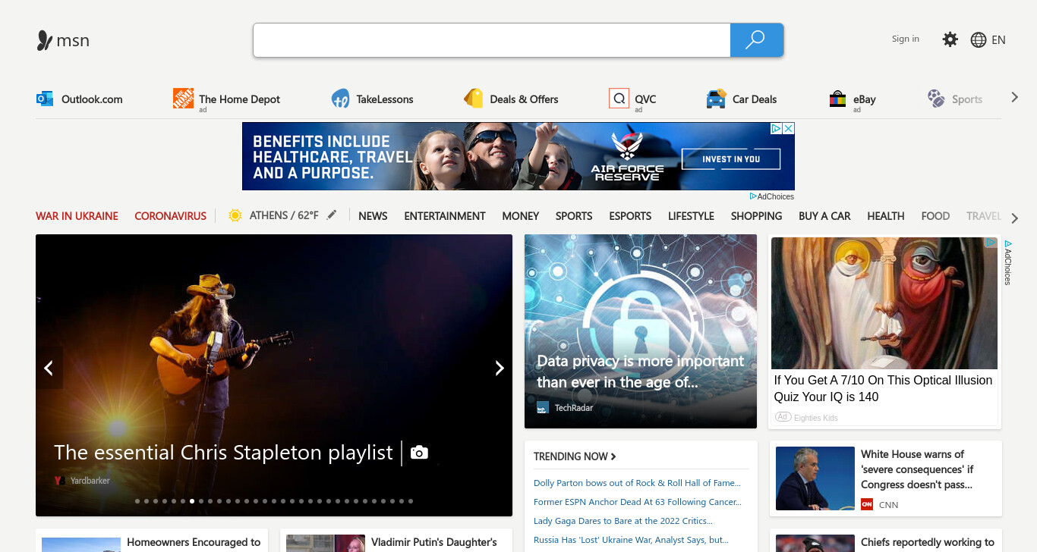Open the SHOPPING category
This screenshot has height=552, width=1037.
click(756, 216)
